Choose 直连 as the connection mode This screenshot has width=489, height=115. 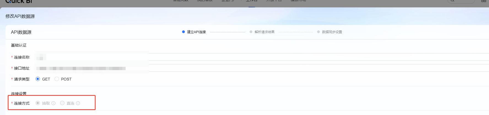pyautogui.click(x=62, y=103)
